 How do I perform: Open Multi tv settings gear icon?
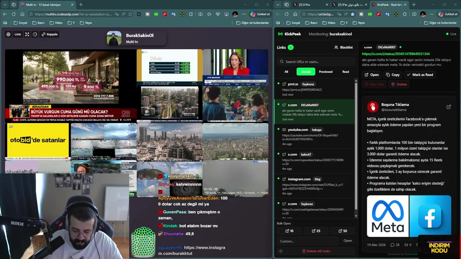point(8,35)
